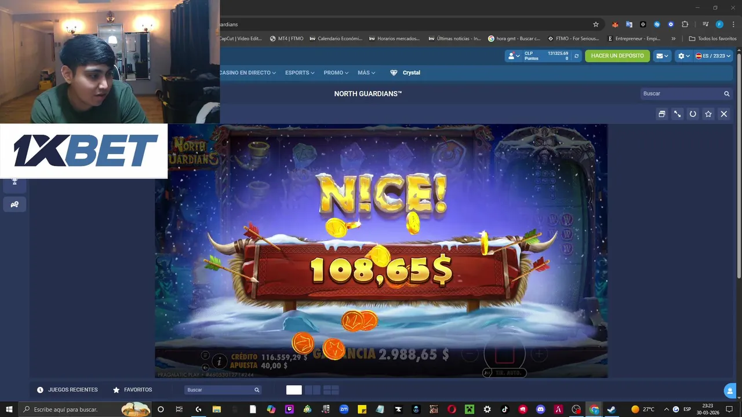Image resolution: width=742 pixels, height=417 pixels.
Task: Open Juegos Recientes list
Action: tap(67, 390)
